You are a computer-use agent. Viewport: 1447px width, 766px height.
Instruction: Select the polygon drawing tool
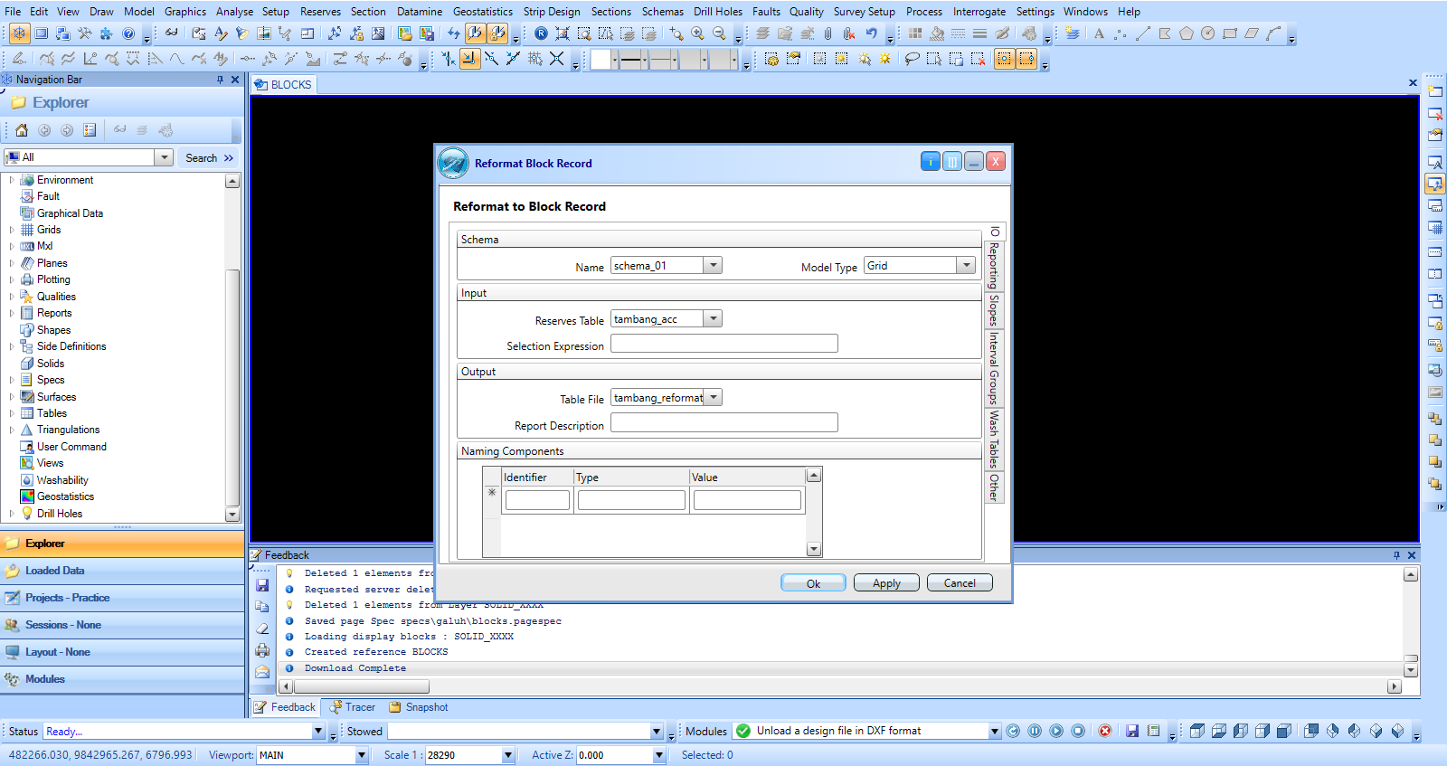pos(1186,33)
